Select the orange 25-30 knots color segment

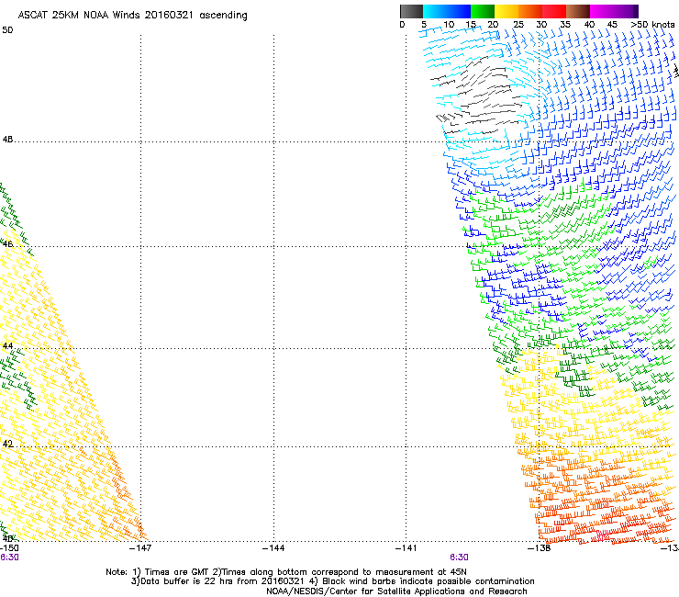(x=530, y=11)
